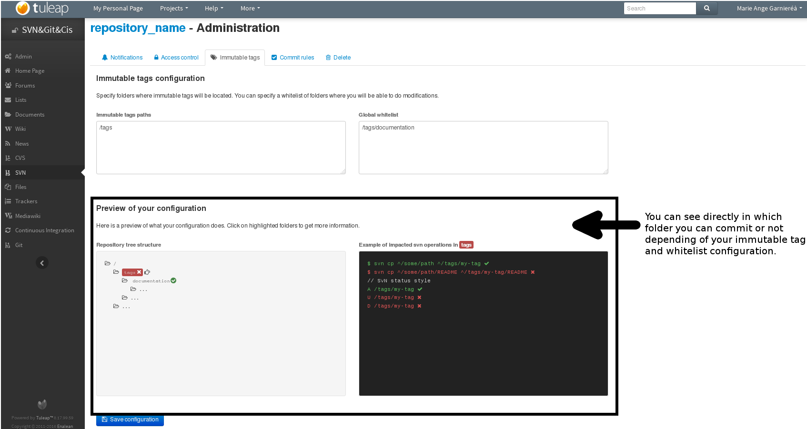This screenshot has height=429, width=807.
Task: Click the 'A /tags/my-tag' status line
Action: pos(394,289)
